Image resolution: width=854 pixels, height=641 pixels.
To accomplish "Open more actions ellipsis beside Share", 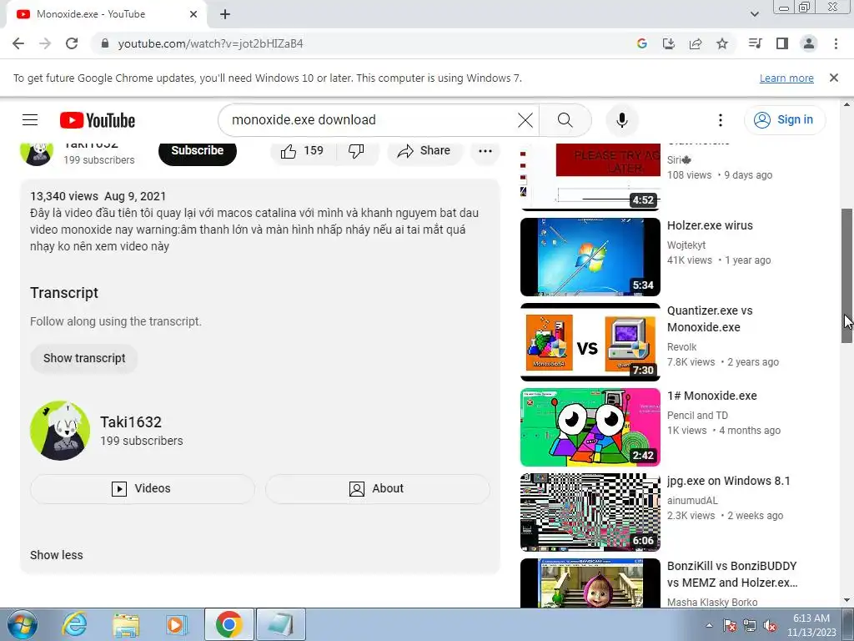I will pos(485,151).
